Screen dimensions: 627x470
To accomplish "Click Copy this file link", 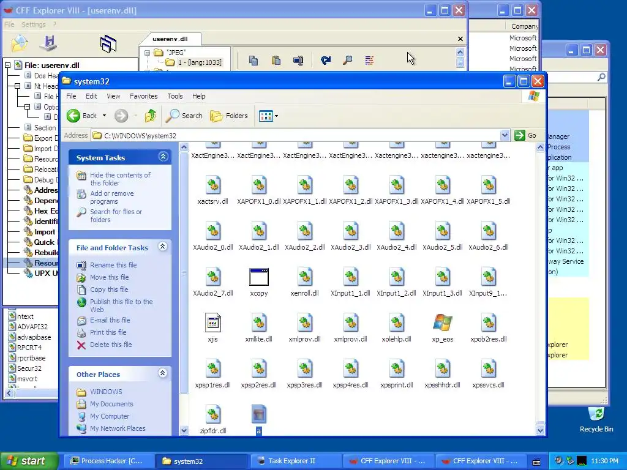I will click(109, 289).
